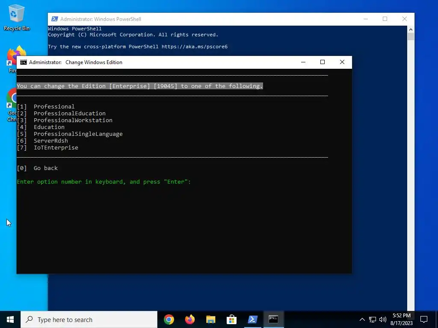Switch to PowerShell via taskbar icon
438x328 pixels.
coord(252,319)
